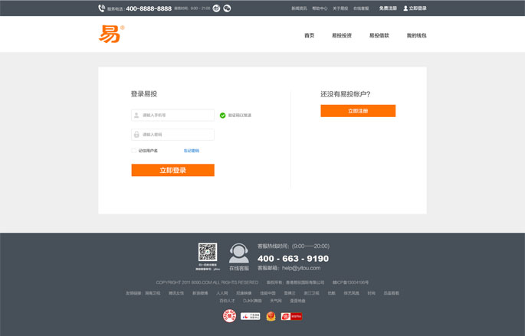Viewport: 525px width, 336px height.
Task: Click the padlock icon inside password field
Action: tap(136, 135)
